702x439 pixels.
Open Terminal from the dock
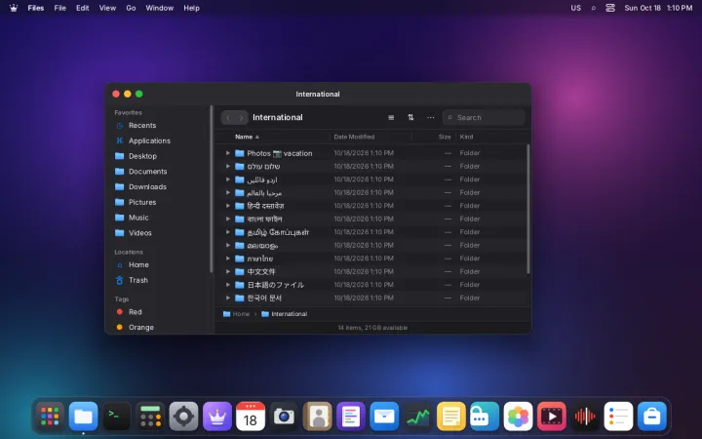tap(117, 417)
